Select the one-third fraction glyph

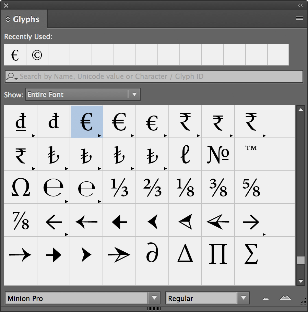119,188
